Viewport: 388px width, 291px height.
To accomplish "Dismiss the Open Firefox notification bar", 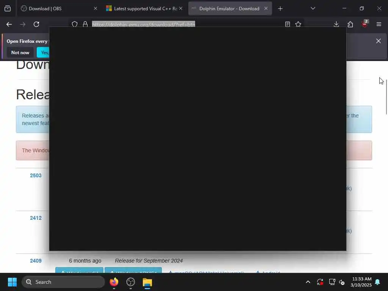I will (x=379, y=41).
